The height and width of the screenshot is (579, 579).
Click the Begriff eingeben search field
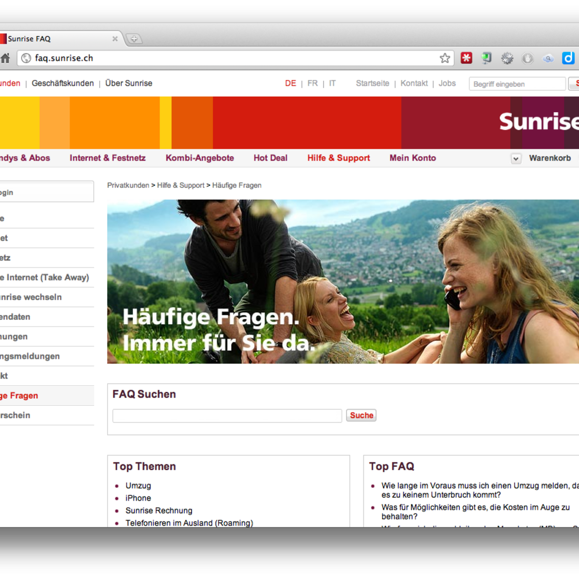517,84
